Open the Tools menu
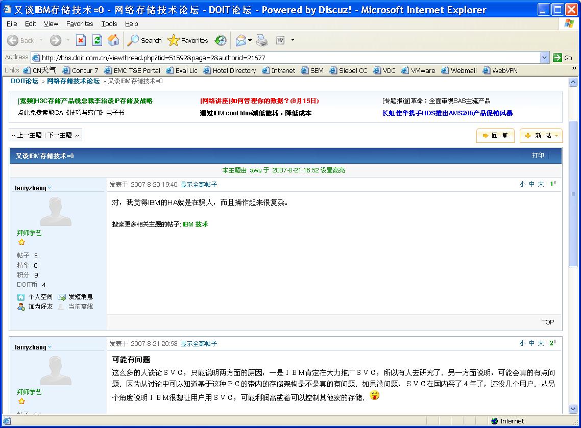This screenshot has height=428, width=581. pos(109,23)
